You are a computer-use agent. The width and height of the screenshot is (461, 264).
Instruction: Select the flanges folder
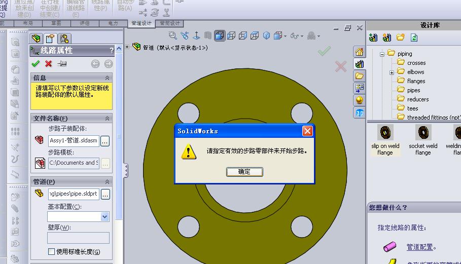click(416, 81)
